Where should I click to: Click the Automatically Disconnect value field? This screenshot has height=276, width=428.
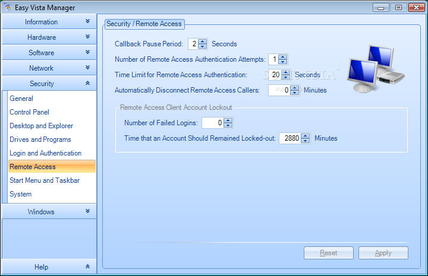[x=279, y=90]
